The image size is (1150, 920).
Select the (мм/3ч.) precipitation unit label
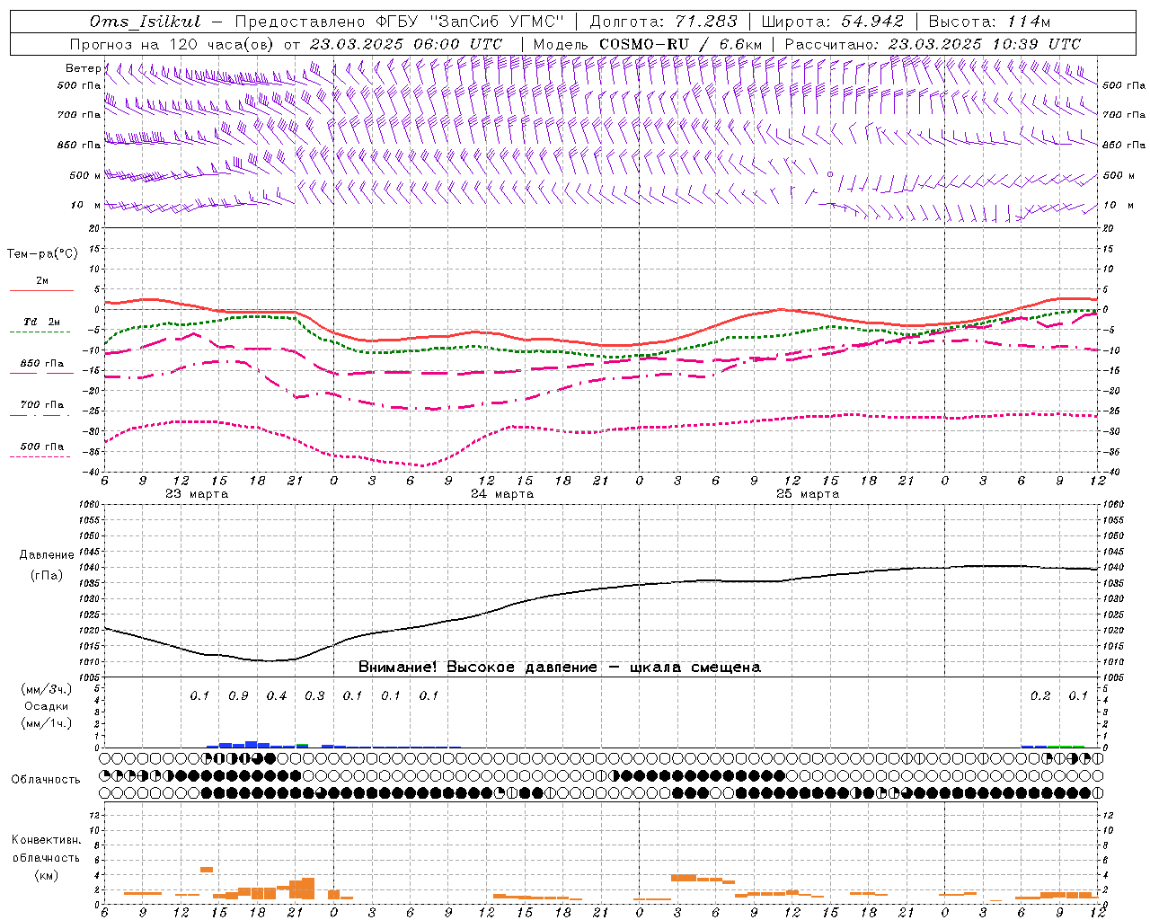(47, 689)
